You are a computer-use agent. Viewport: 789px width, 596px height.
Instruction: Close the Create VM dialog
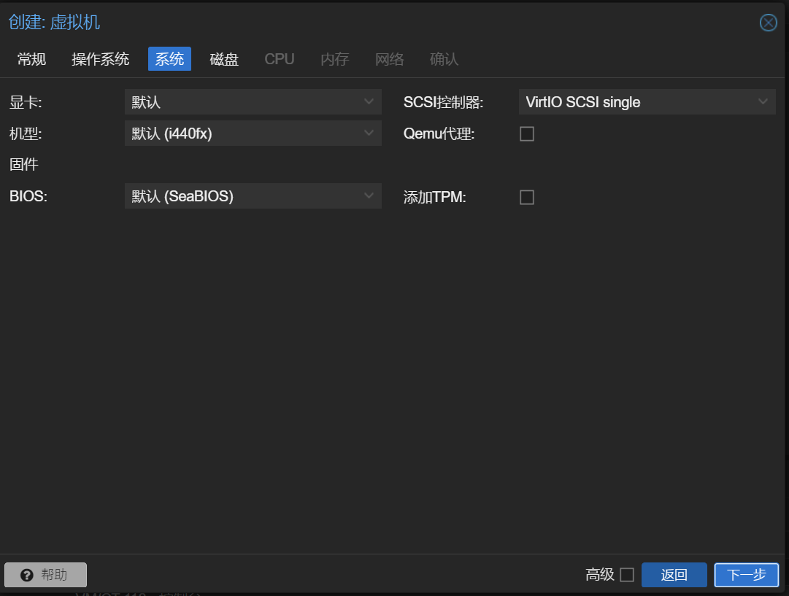(768, 23)
